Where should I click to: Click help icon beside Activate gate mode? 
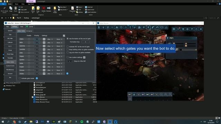point(37,78)
